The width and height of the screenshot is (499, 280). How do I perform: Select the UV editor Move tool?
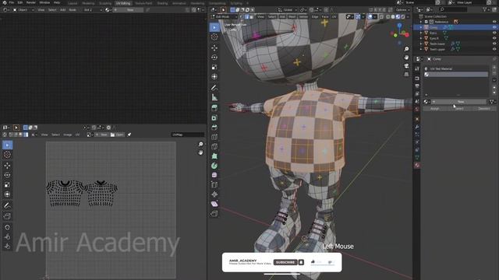point(7,166)
